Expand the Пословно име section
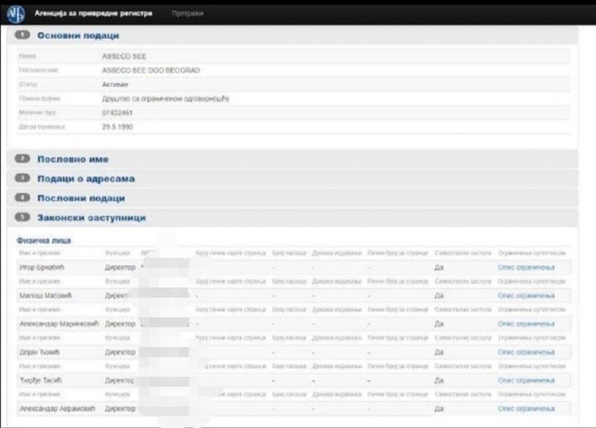Viewport: 596px width, 428px height. (x=73, y=159)
